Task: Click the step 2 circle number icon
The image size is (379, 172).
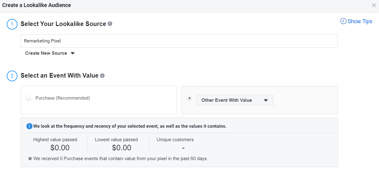Action: tap(12, 76)
